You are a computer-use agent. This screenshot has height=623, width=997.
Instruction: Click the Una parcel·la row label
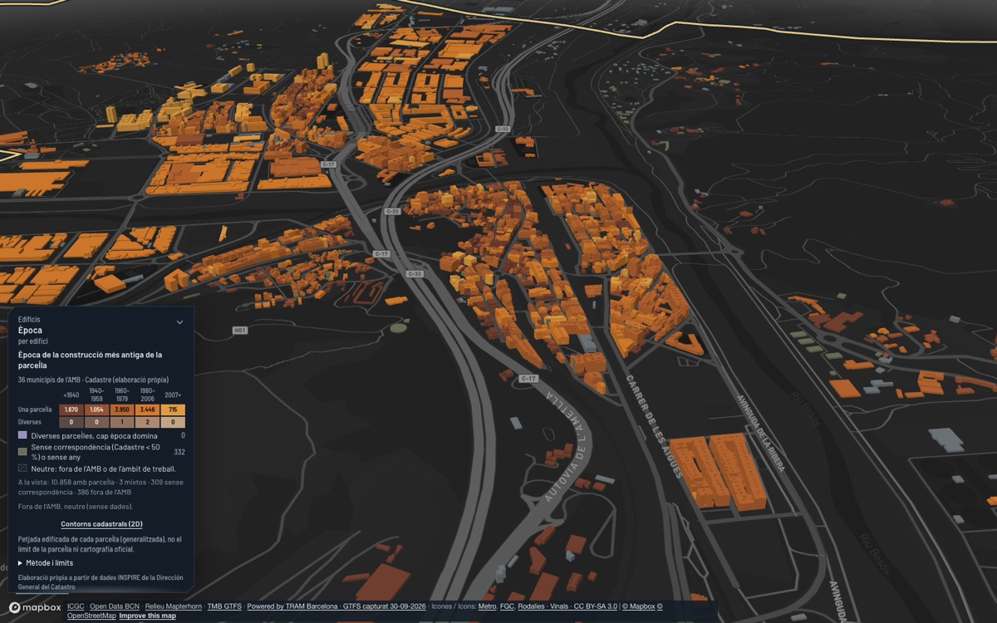tap(35, 410)
